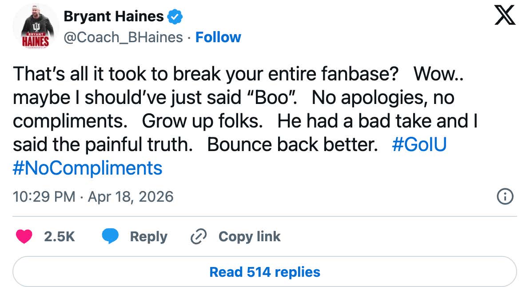
Task: Click the heart icon to like the post
Action: tap(24, 236)
